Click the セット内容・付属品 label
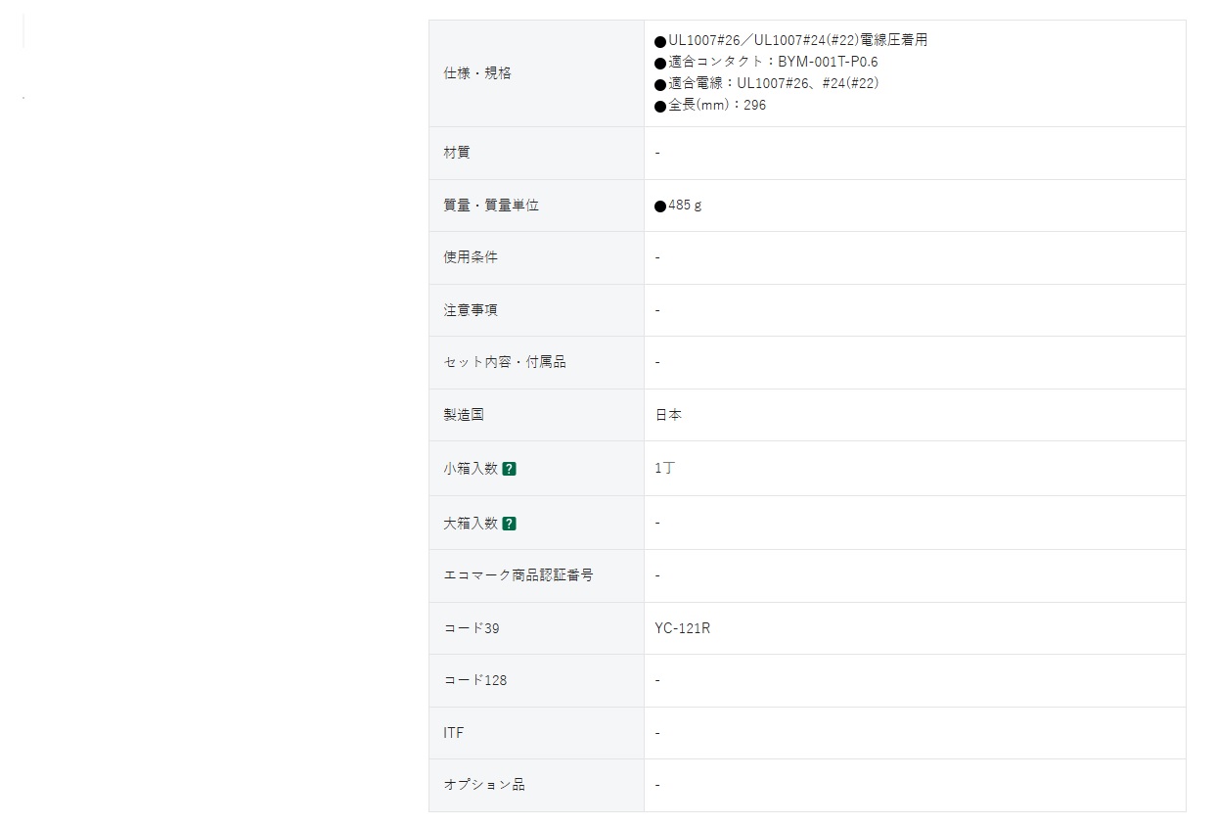Viewport: 1216px width, 825px height. coord(505,362)
